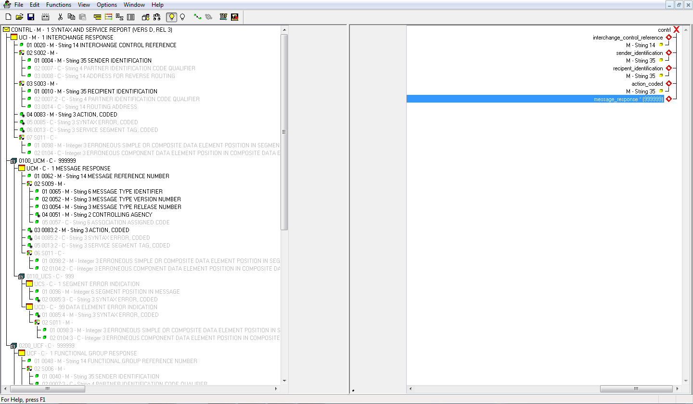
Task: Toggle the yellow marker beside sender_identification String 35
Action: [x=661, y=60]
